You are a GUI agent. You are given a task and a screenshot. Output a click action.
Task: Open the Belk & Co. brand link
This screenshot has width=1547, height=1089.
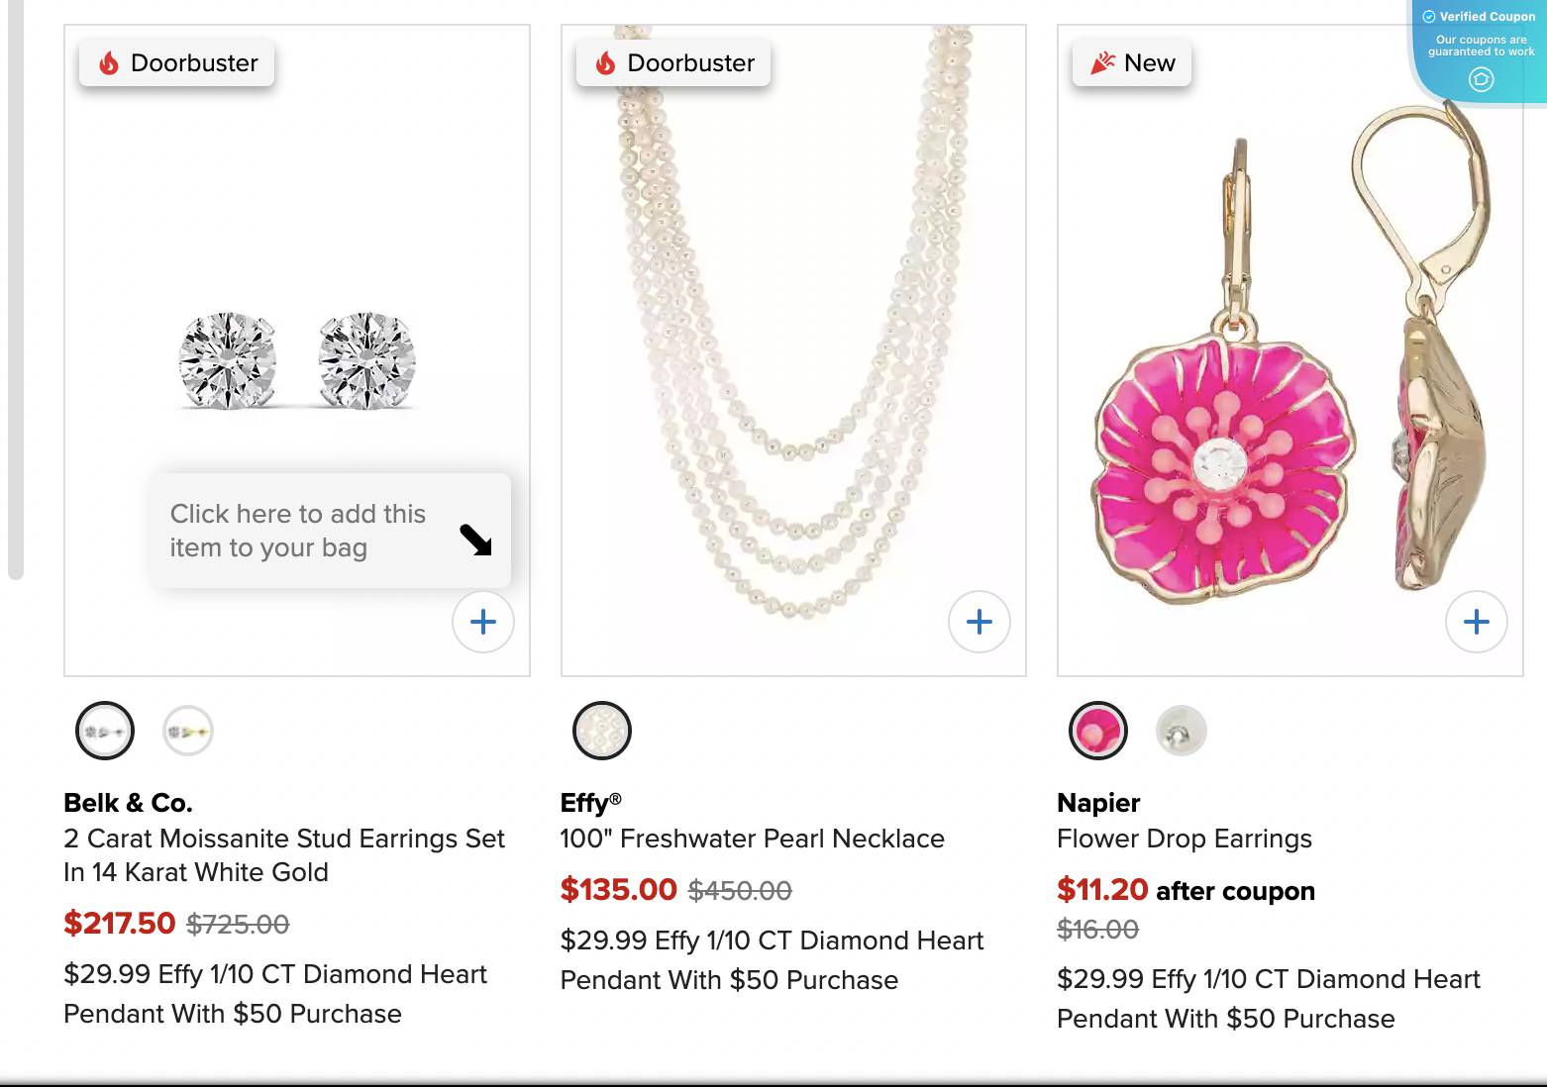pyautogui.click(x=129, y=803)
